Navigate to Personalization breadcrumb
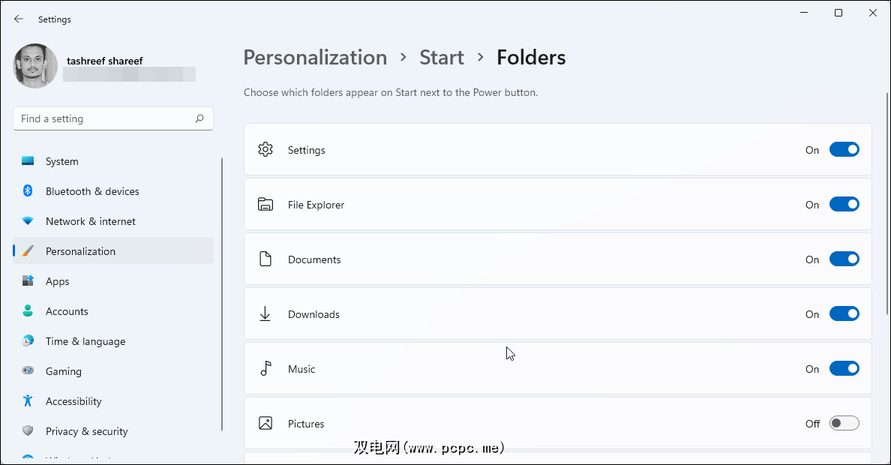Viewport: 891px width, 465px height. pyautogui.click(x=315, y=58)
